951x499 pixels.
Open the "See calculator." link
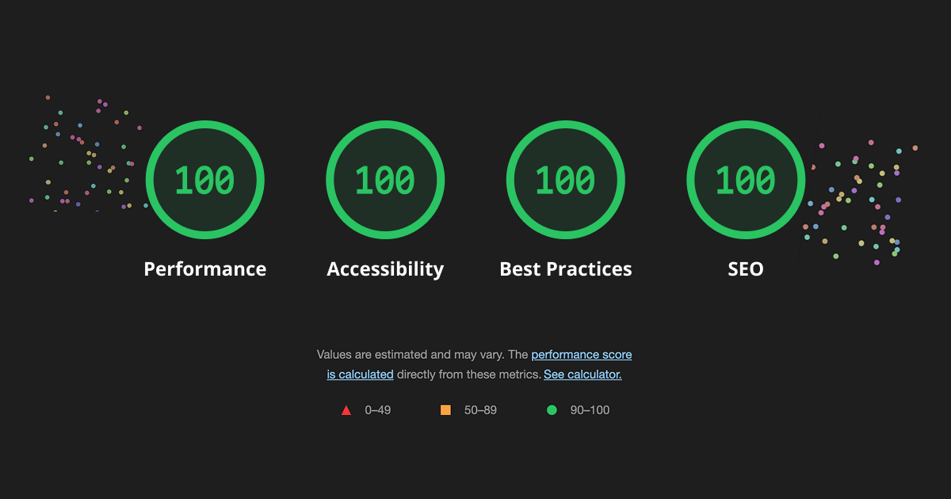click(582, 375)
